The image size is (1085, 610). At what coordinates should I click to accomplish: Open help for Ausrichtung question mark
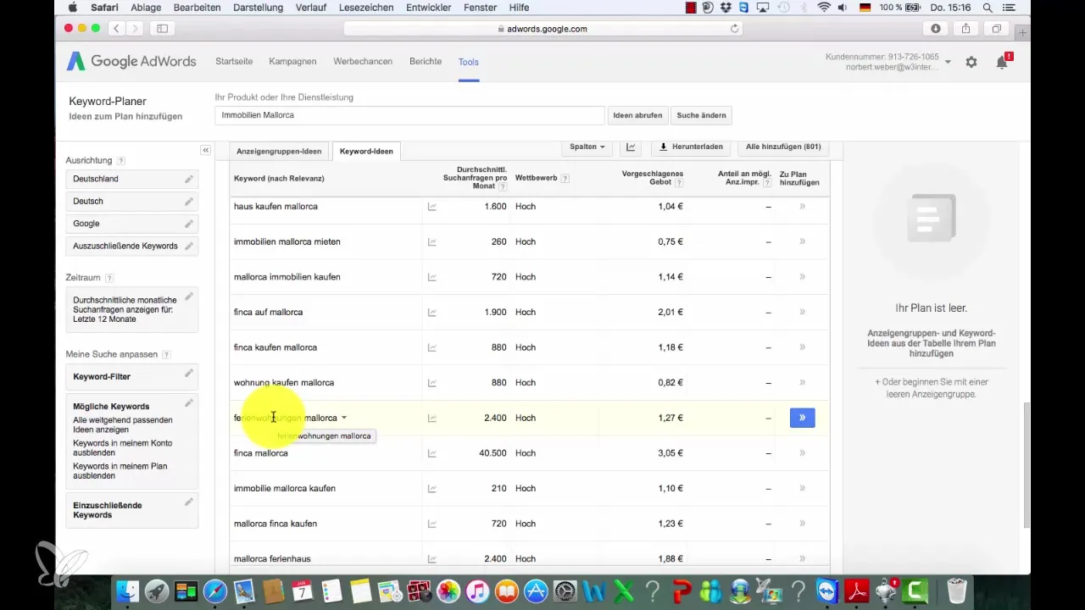pyautogui.click(x=121, y=161)
